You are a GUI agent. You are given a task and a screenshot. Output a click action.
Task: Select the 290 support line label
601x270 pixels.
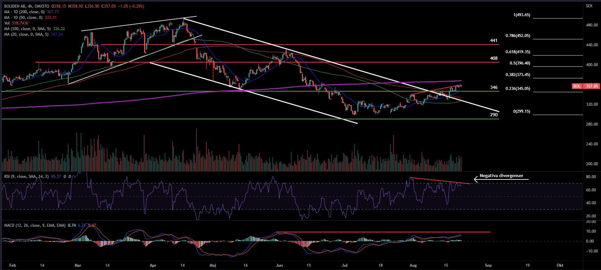click(x=494, y=115)
